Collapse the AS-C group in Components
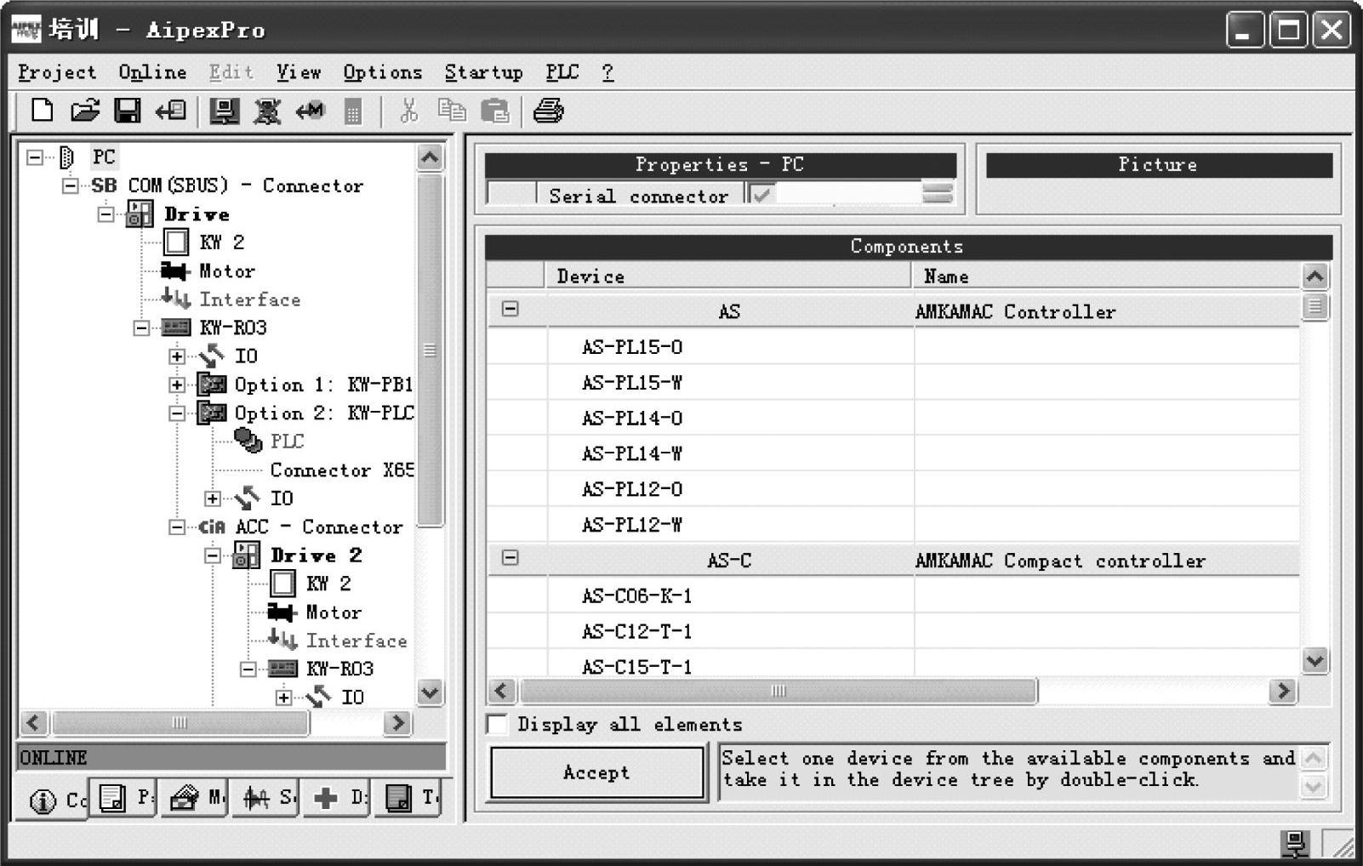Screen dimensions: 1363x866 510,558
